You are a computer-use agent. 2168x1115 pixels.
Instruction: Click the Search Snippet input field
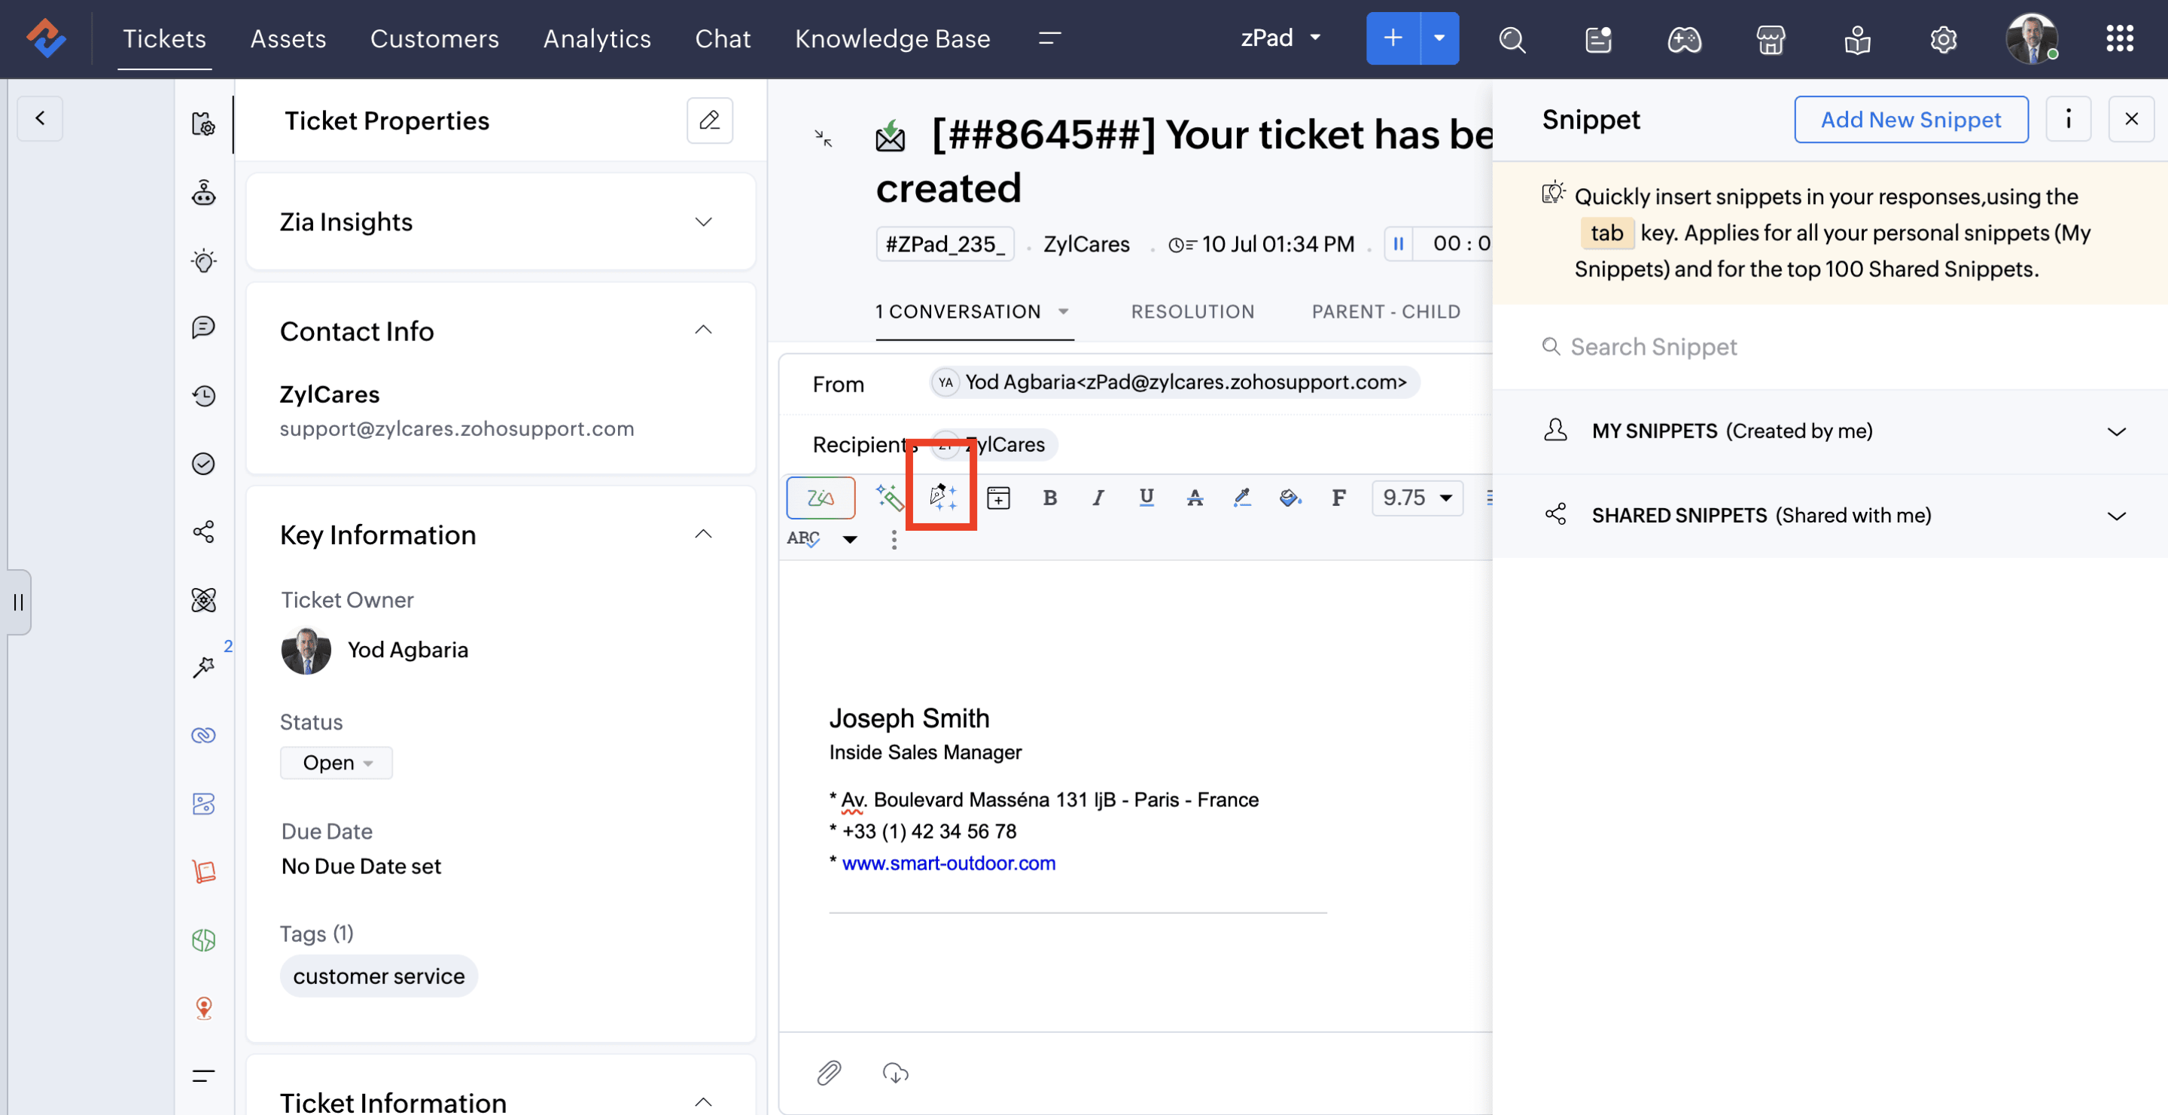(1830, 347)
